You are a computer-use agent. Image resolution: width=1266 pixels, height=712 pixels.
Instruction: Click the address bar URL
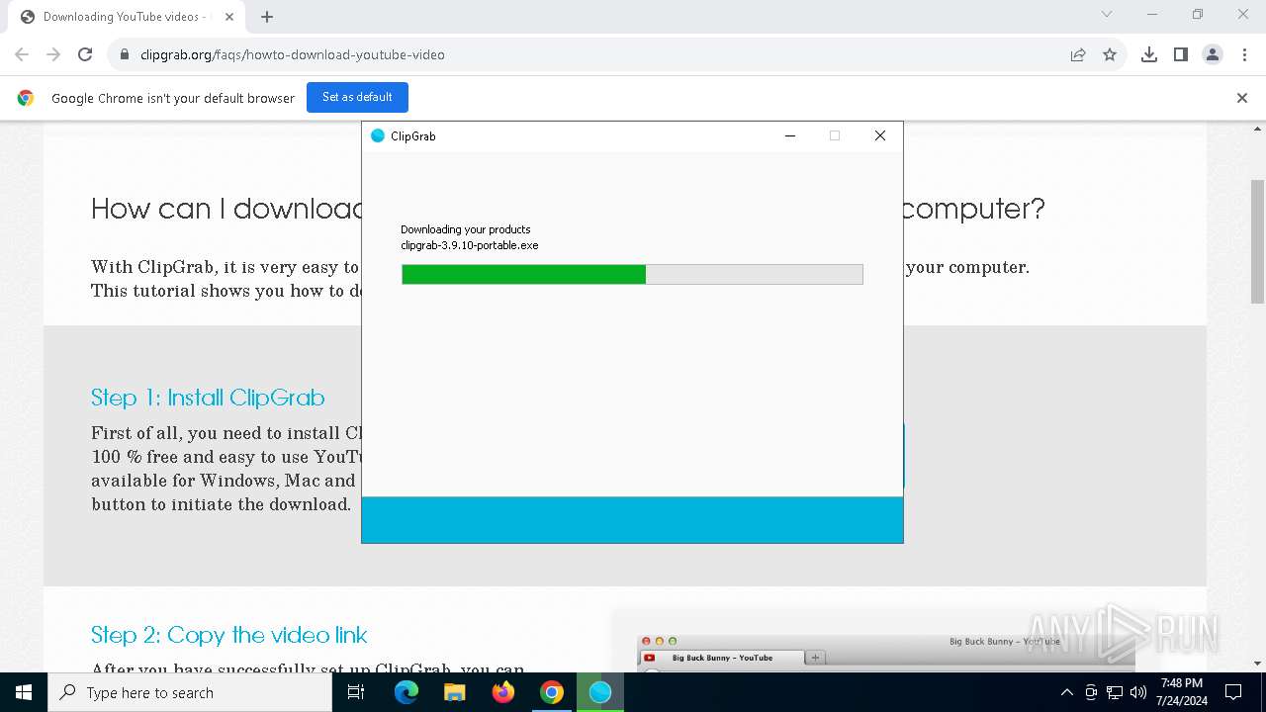pos(293,54)
